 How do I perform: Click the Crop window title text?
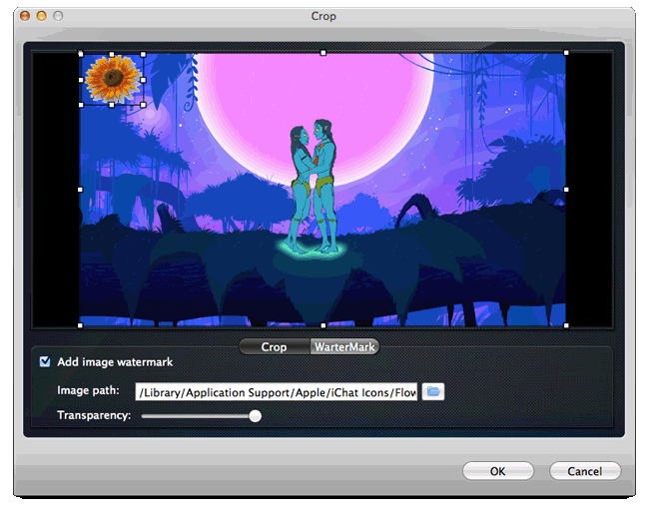(x=324, y=16)
